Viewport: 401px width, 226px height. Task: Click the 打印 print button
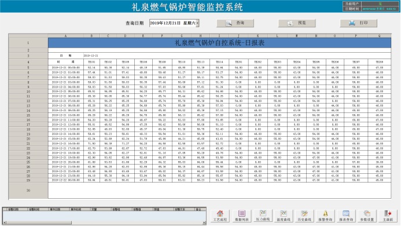pos(359,23)
